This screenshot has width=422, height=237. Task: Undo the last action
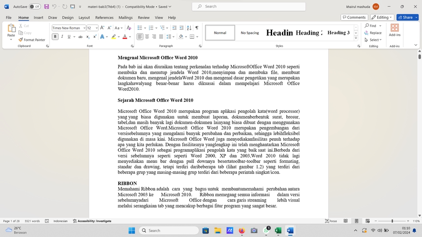[54, 7]
